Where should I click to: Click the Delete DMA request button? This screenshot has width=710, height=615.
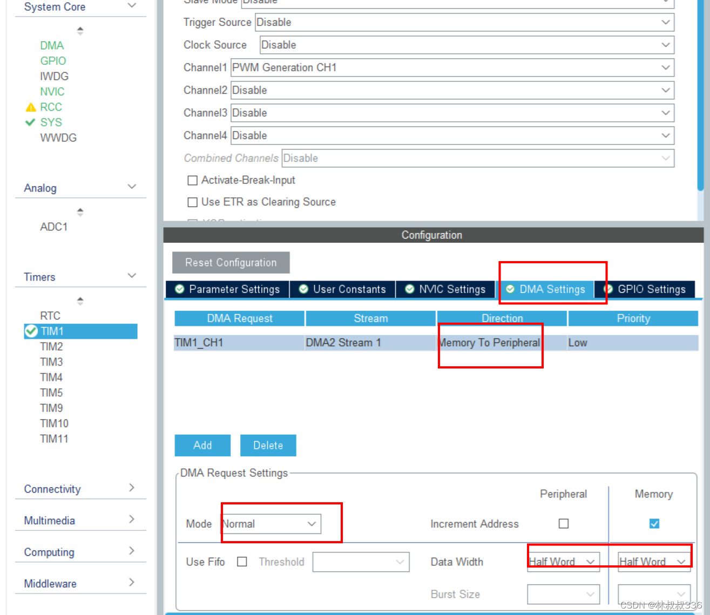coord(268,445)
